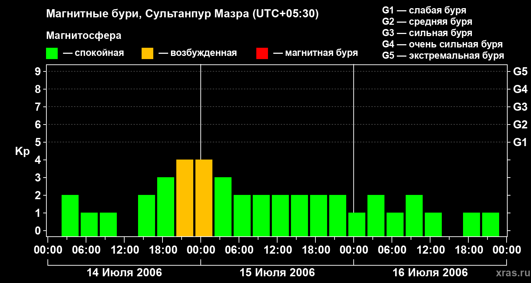Viewport: 531px width, 283px height.
Task: Click the 'G2 — средняя буря' description
Action: (x=427, y=22)
